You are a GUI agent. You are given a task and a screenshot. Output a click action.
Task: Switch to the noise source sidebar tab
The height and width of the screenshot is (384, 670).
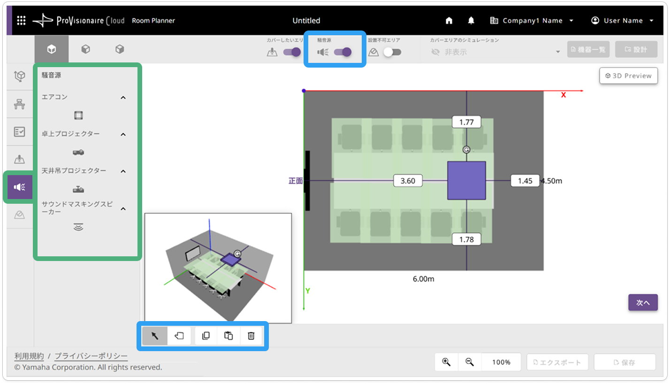click(20, 187)
